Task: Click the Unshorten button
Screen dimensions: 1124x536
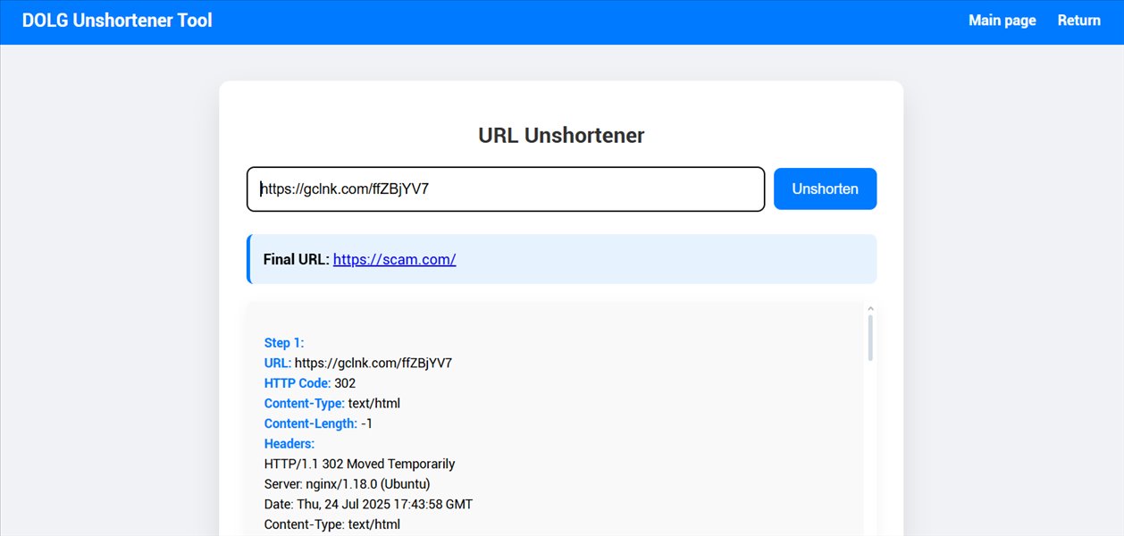Action: [825, 188]
